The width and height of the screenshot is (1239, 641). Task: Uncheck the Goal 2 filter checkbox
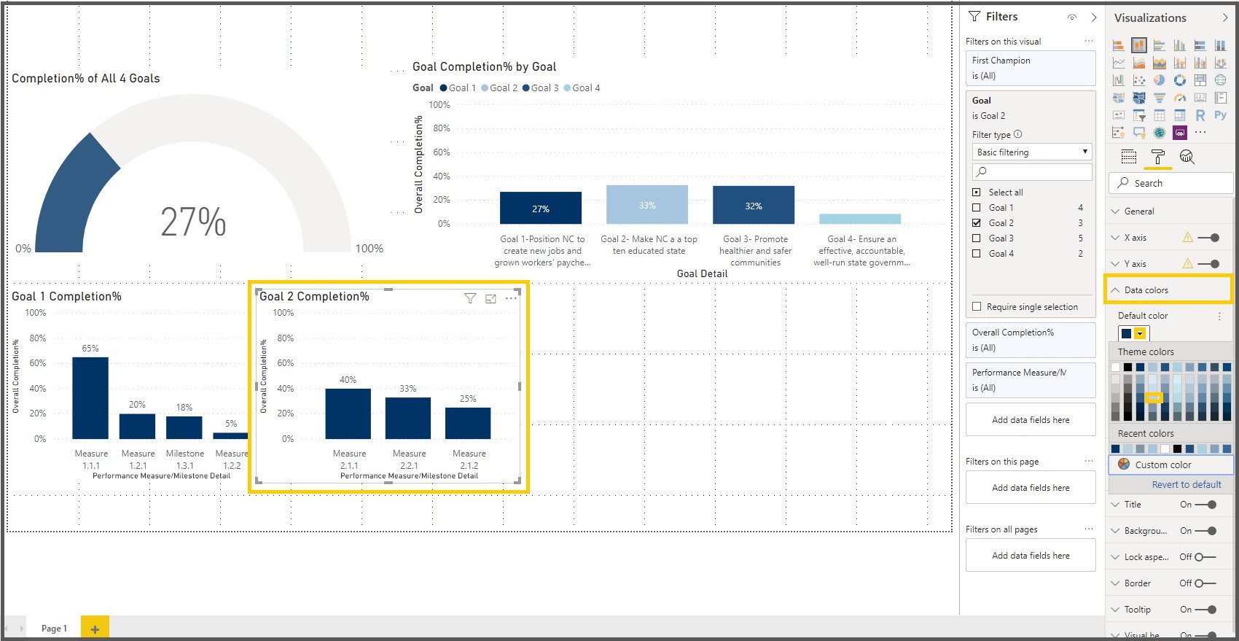(977, 223)
